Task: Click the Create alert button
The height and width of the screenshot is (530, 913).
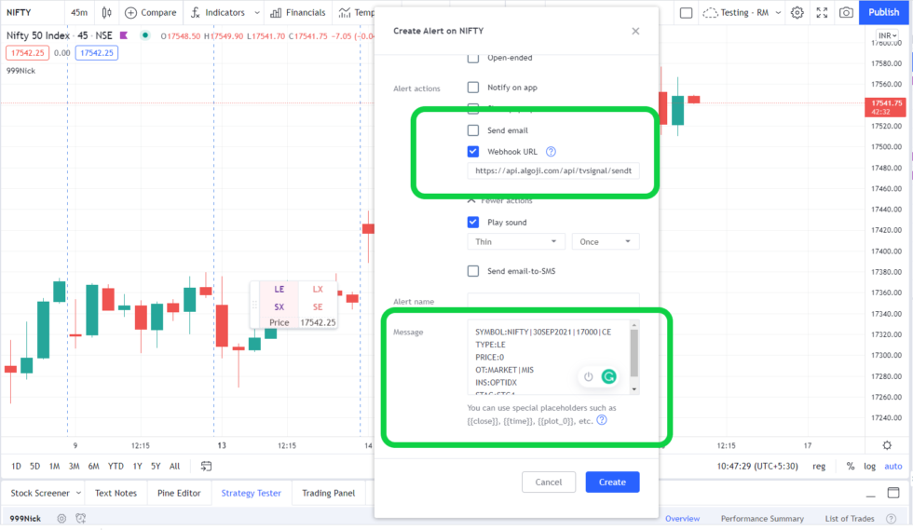Action: tap(613, 482)
